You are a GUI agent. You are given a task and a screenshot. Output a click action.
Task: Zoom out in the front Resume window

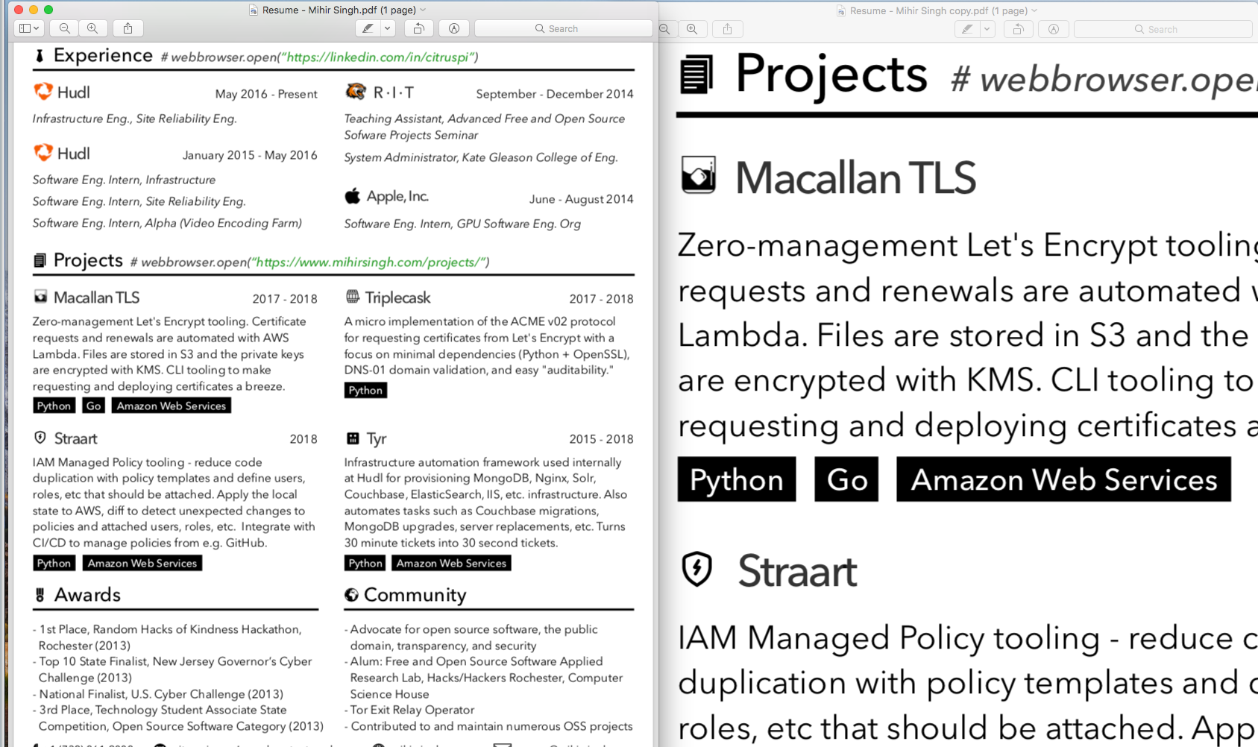(x=65, y=28)
